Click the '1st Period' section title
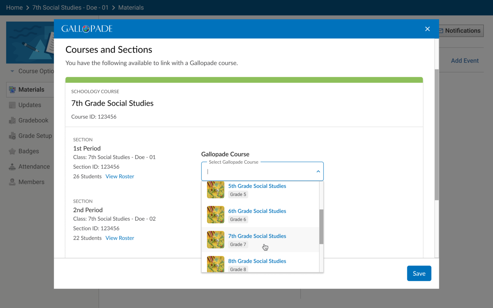Screen dimensions: 493x308 tap(87, 149)
